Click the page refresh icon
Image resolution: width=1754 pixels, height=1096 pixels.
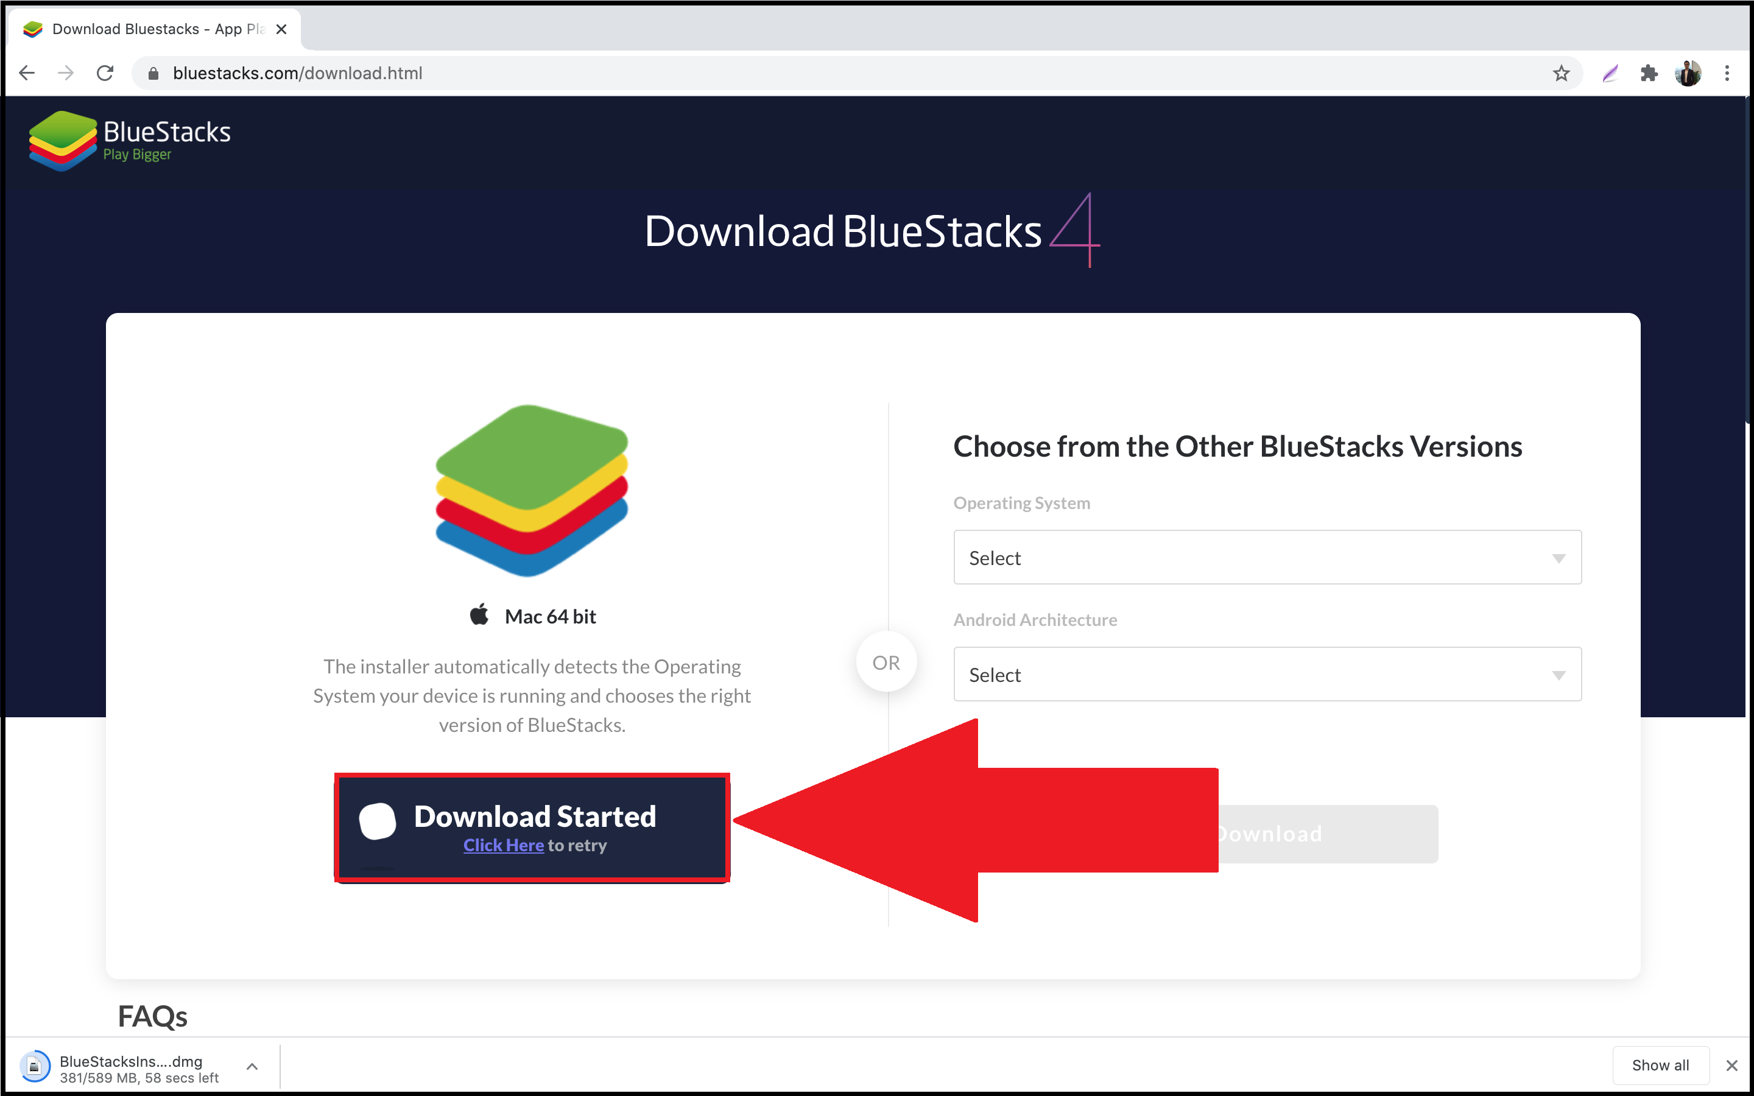coord(106,72)
